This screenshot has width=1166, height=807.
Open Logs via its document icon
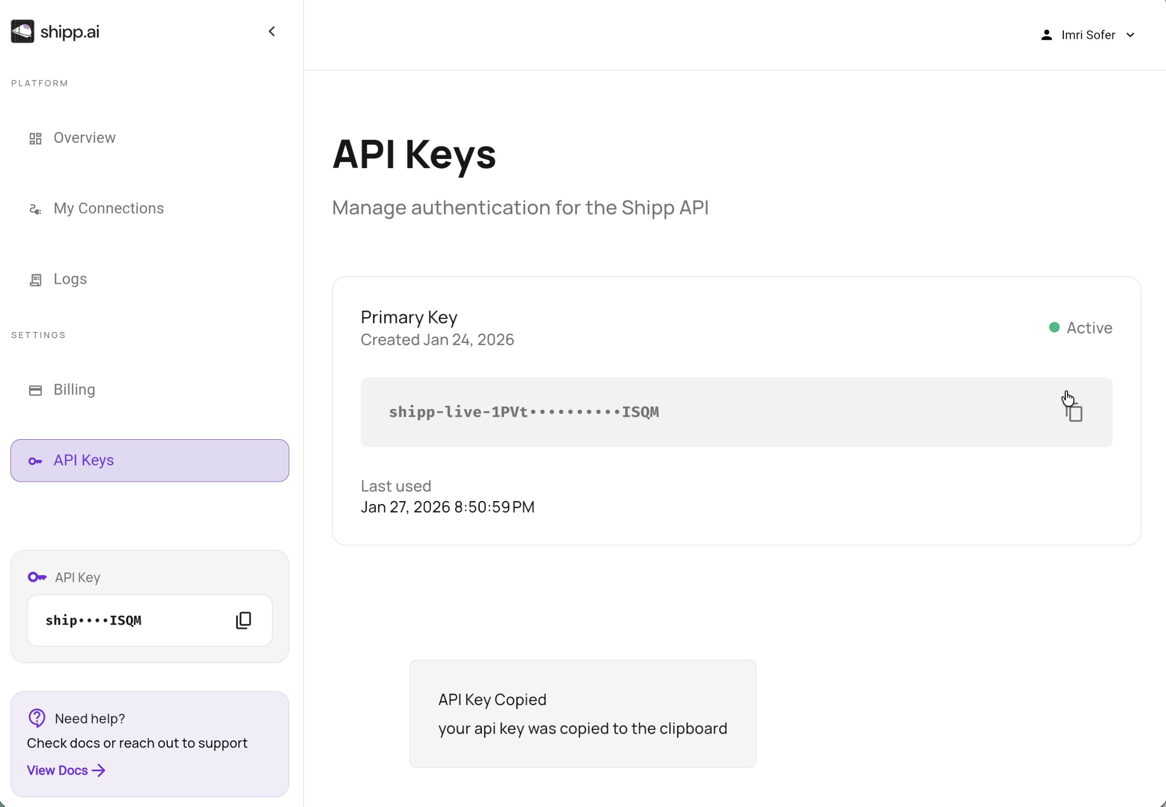(x=35, y=279)
